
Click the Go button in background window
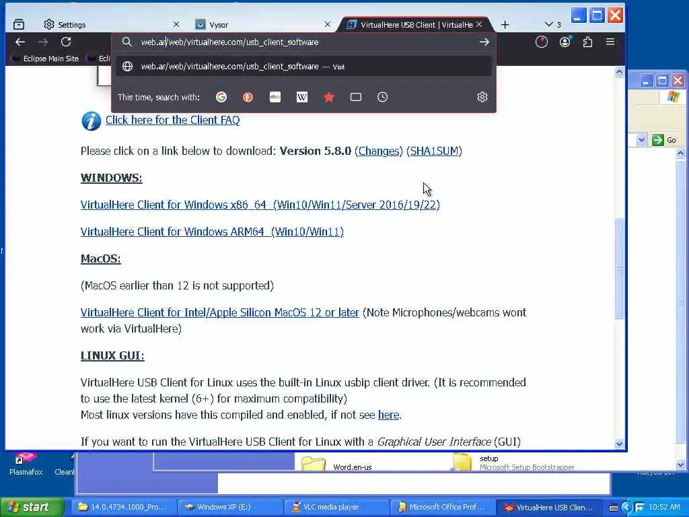pos(664,140)
